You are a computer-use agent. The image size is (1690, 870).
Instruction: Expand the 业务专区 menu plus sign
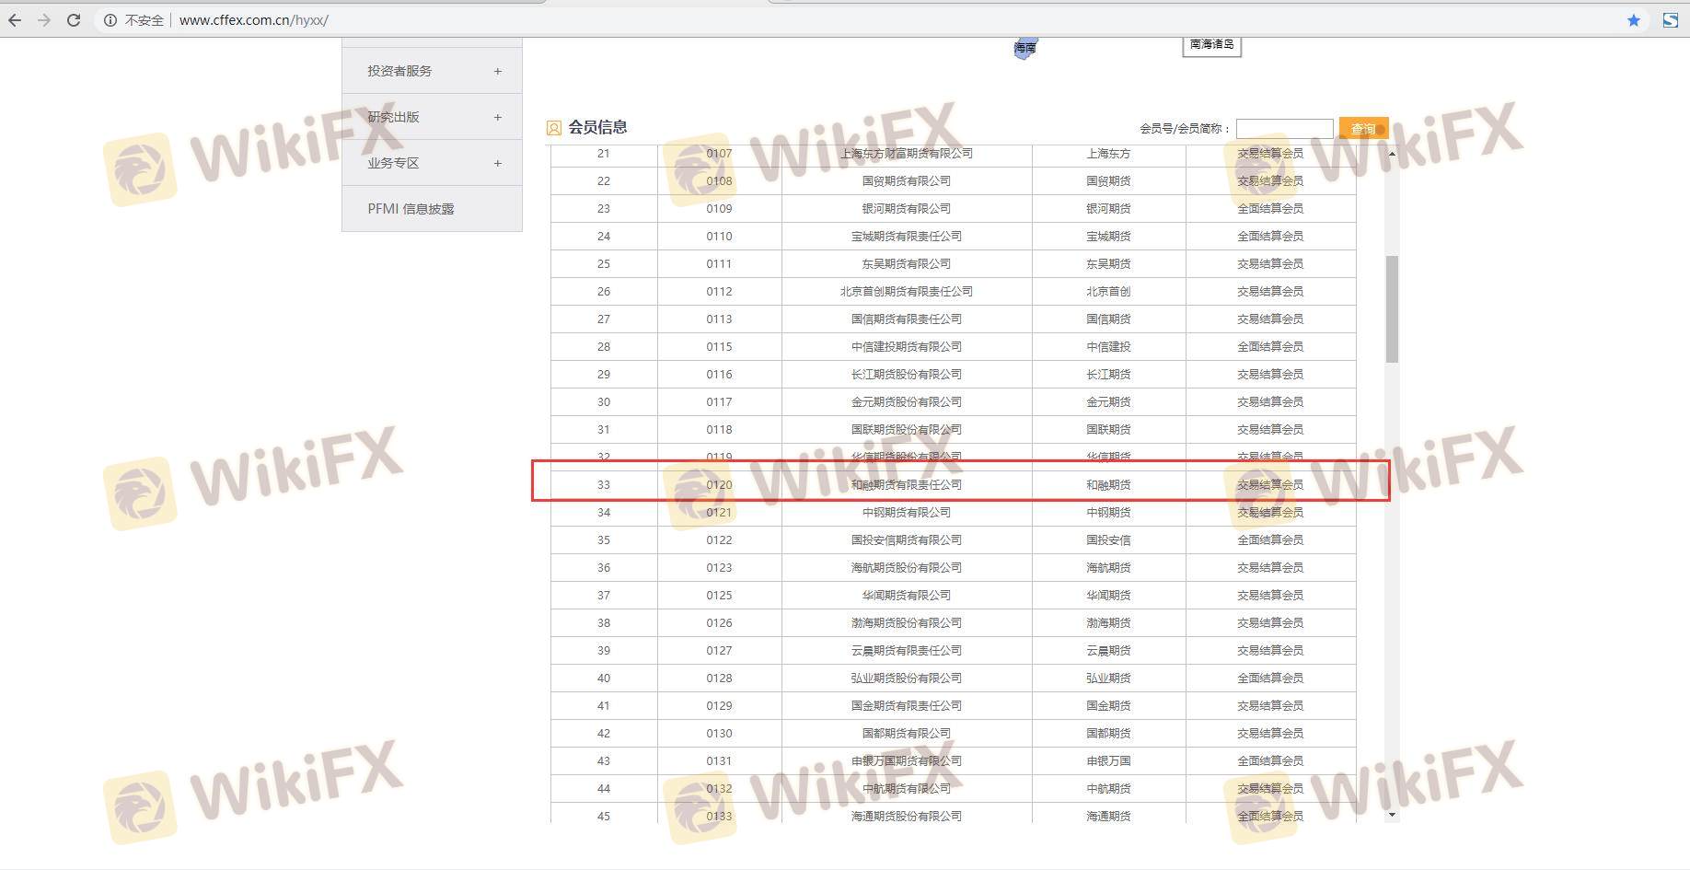tap(497, 163)
